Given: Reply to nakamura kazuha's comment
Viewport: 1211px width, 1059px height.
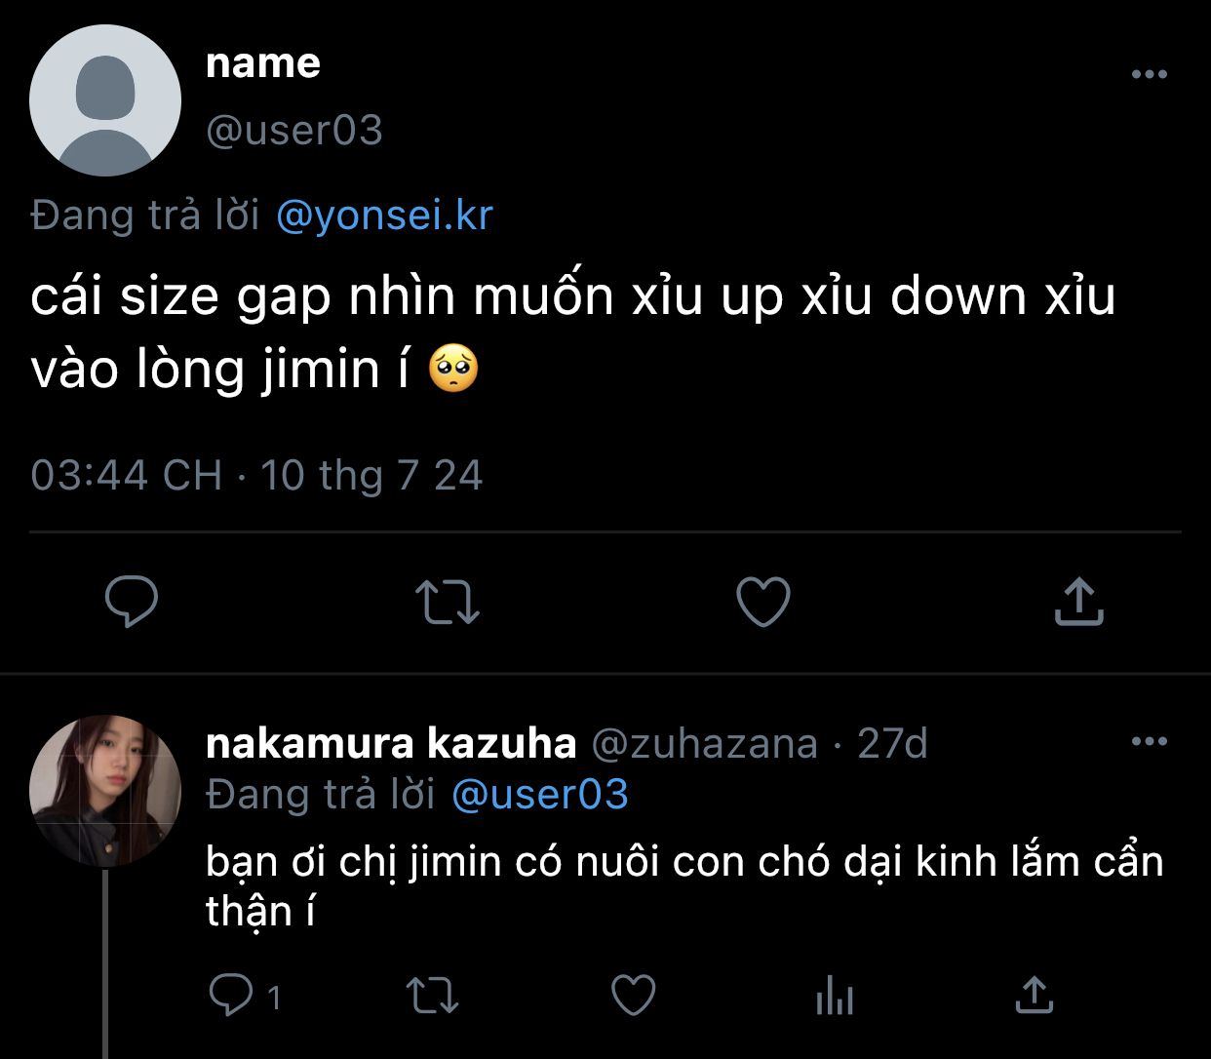Looking at the screenshot, I should click(231, 996).
